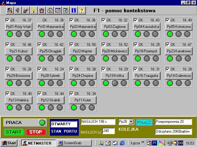Viewport: 197px width, 147px height.
Task: Hit the red STOP button
Action: (x=36, y=132)
